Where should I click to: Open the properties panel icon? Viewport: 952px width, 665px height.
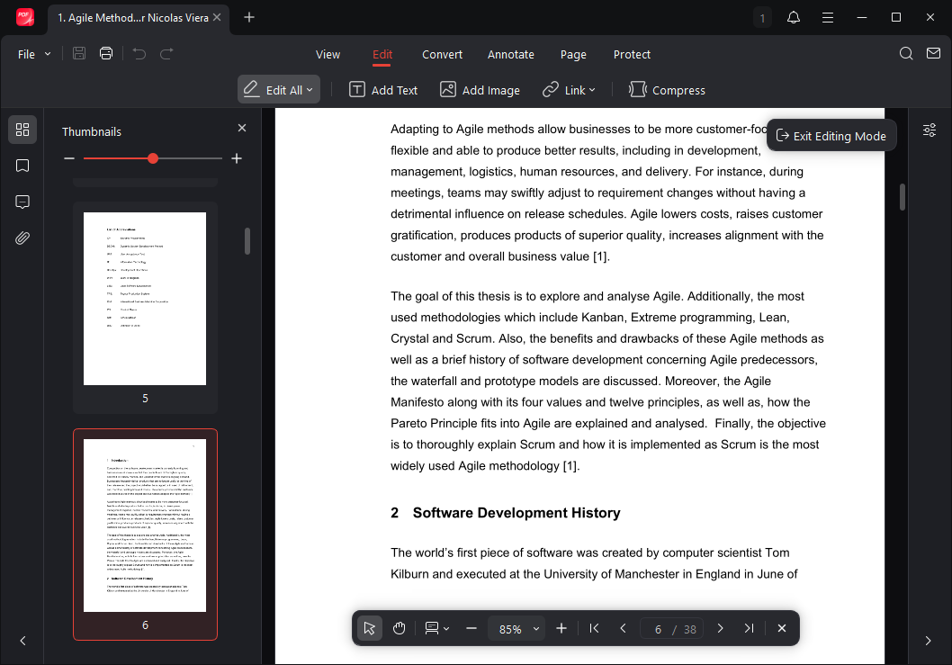tap(930, 130)
